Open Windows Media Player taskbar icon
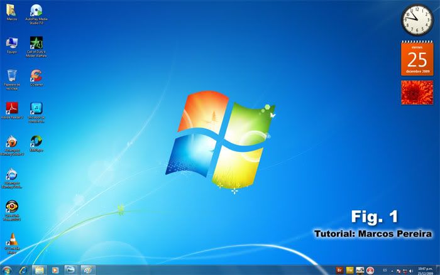This screenshot has width=440, height=275. pyautogui.click(x=55, y=270)
